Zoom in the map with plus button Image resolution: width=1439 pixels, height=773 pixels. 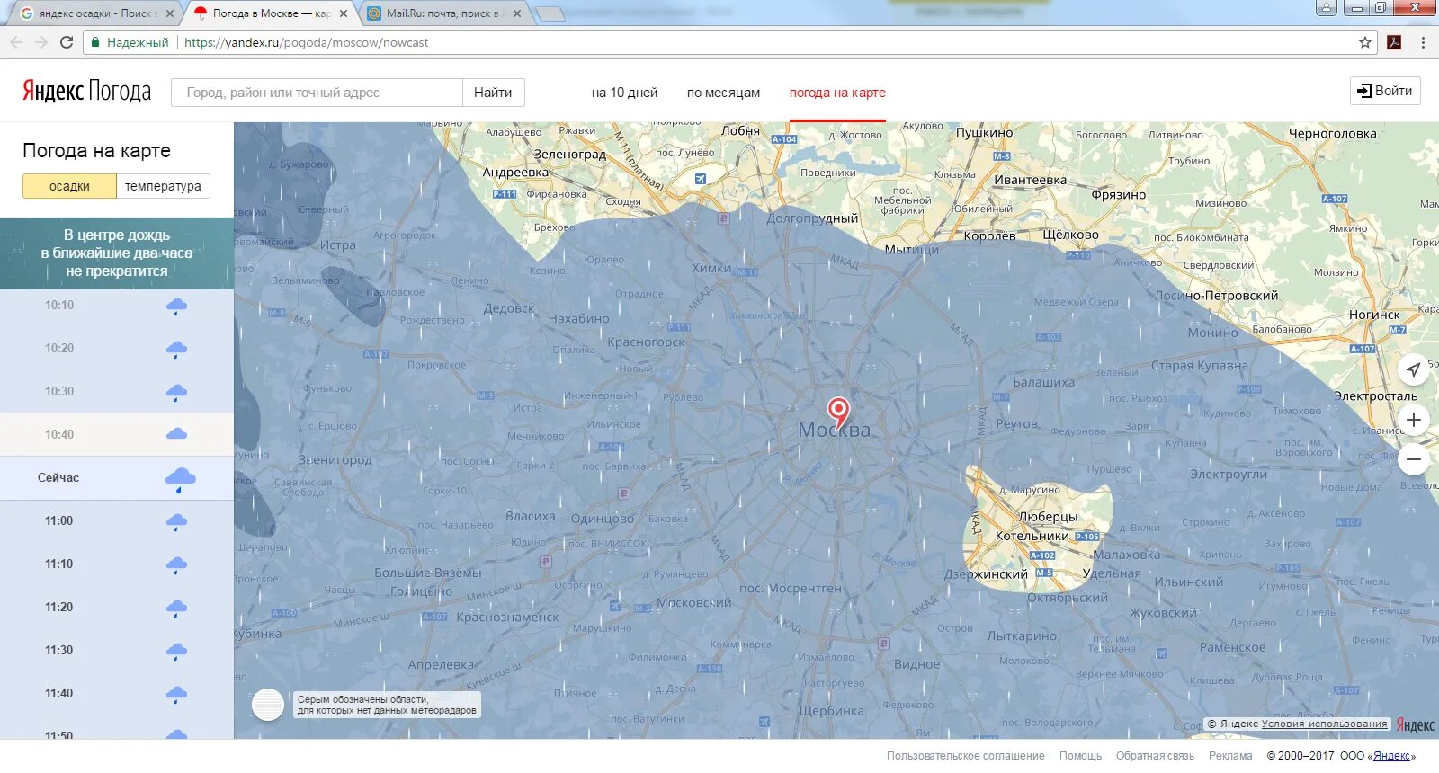click(x=1414, y=420)
